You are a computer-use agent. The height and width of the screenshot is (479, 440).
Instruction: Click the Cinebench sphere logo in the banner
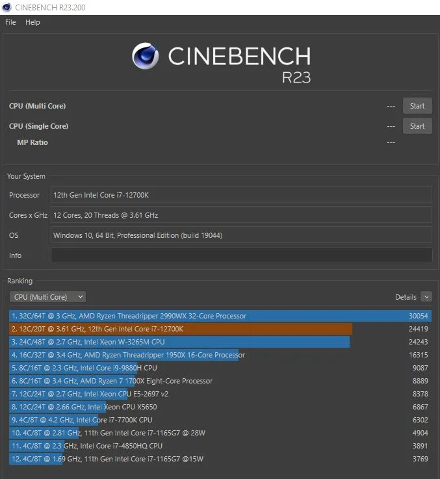point(146,56)
